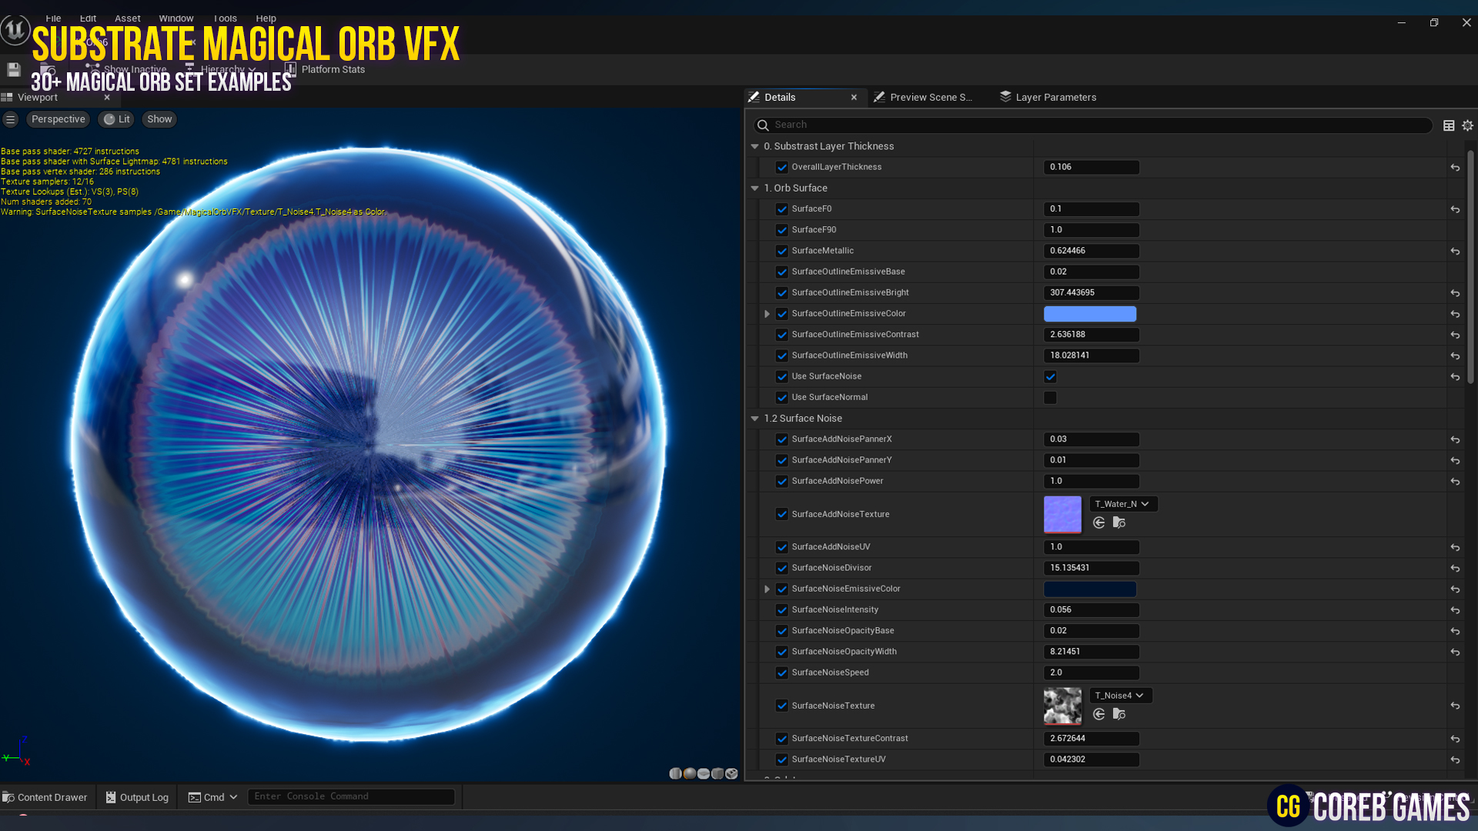Edit the SurfaceNoiseEmissiveColor swatch
The height and width of the screenshot is (831, 1478).
coord(1089,589)
